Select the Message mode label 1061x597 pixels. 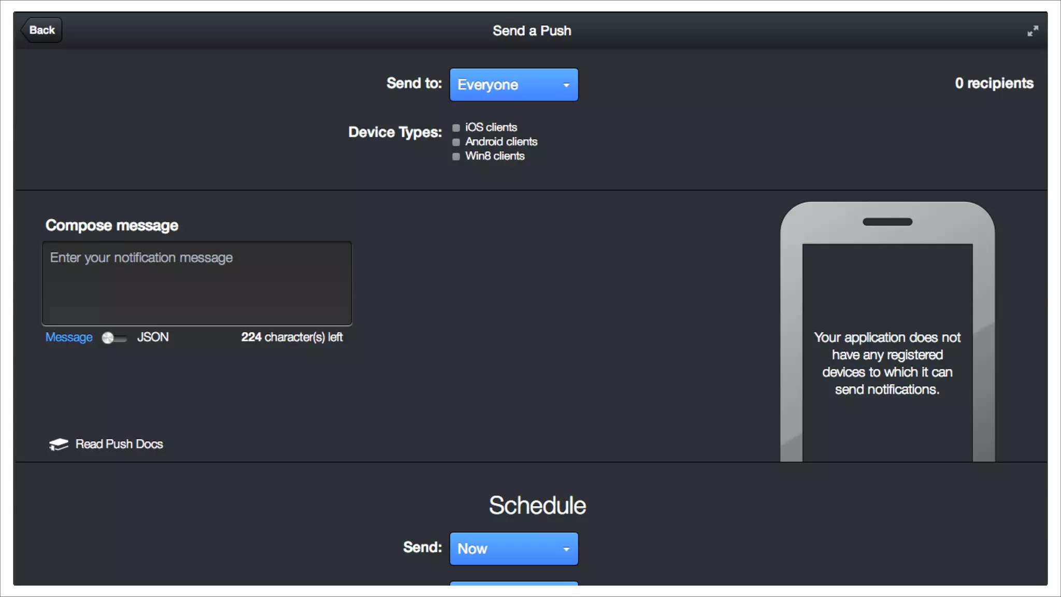pos(69,337)
